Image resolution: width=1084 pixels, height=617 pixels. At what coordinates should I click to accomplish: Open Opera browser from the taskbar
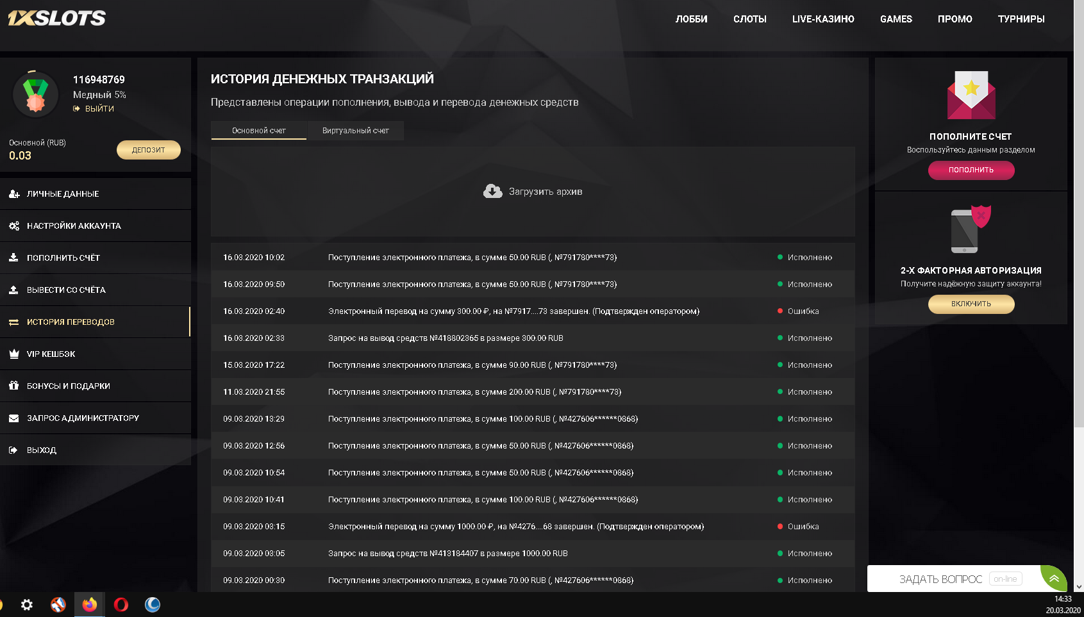[121, 604]
